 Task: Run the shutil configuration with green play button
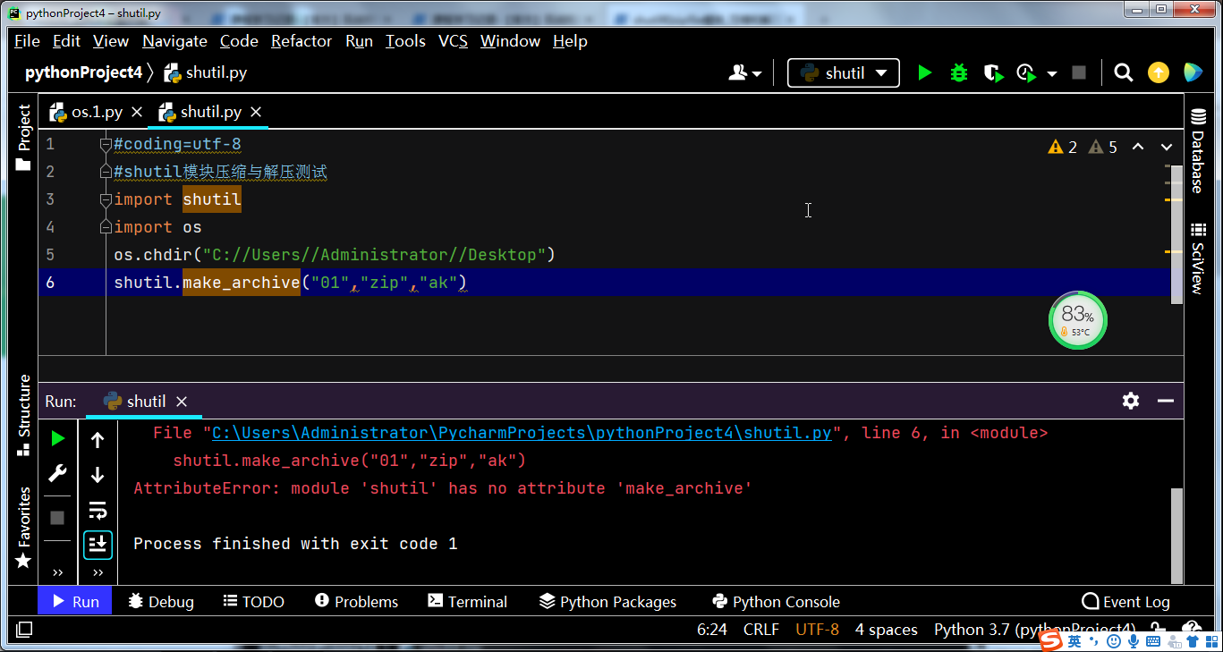925,72
